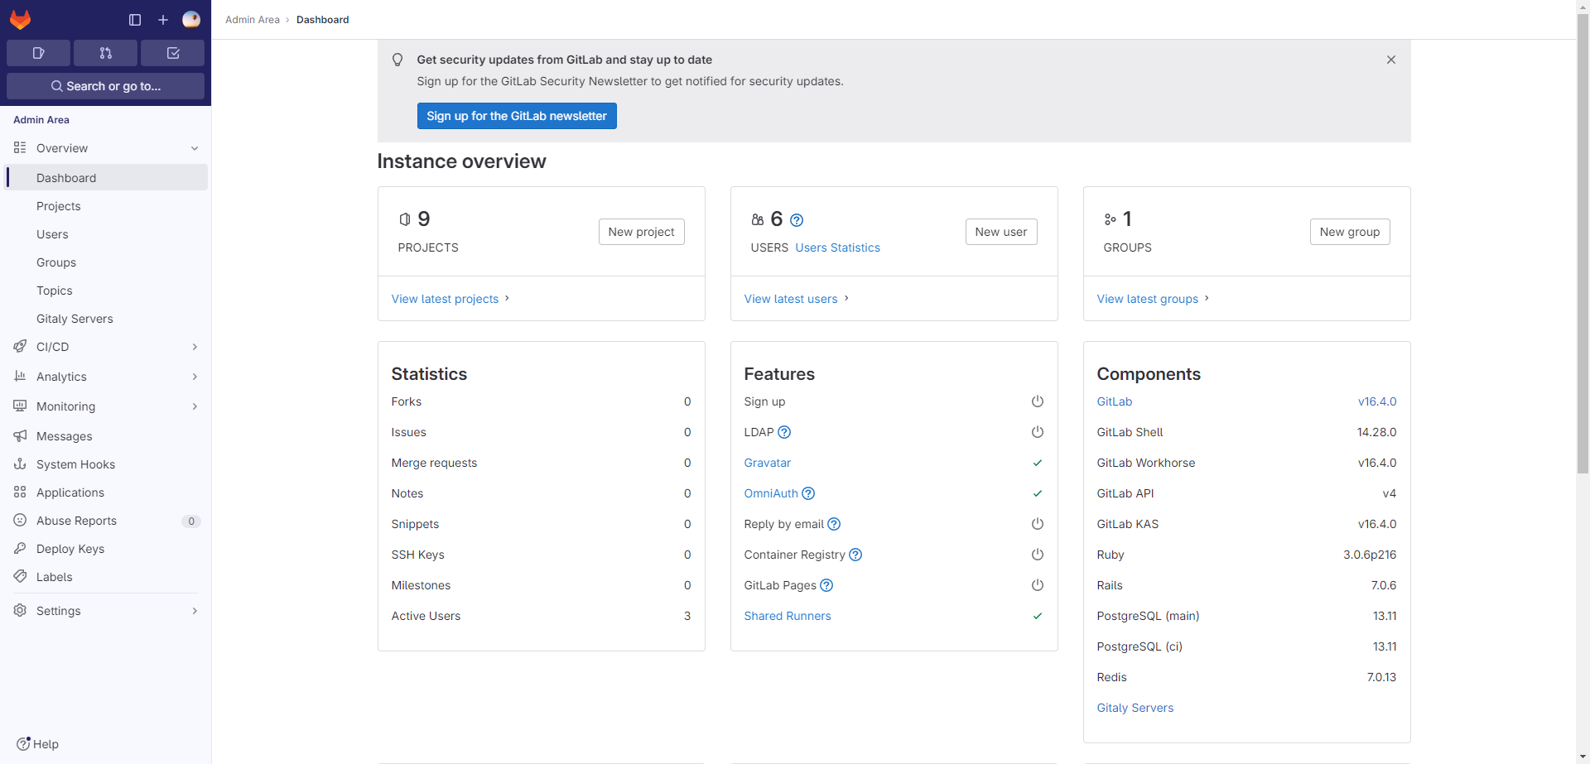Open the user avatar menu
The height and width of the screenshot is (764, 1590).
click(x=191, y=20)
